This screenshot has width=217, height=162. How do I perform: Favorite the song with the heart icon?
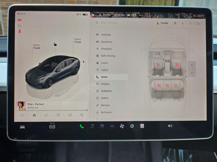coord(58,115)
